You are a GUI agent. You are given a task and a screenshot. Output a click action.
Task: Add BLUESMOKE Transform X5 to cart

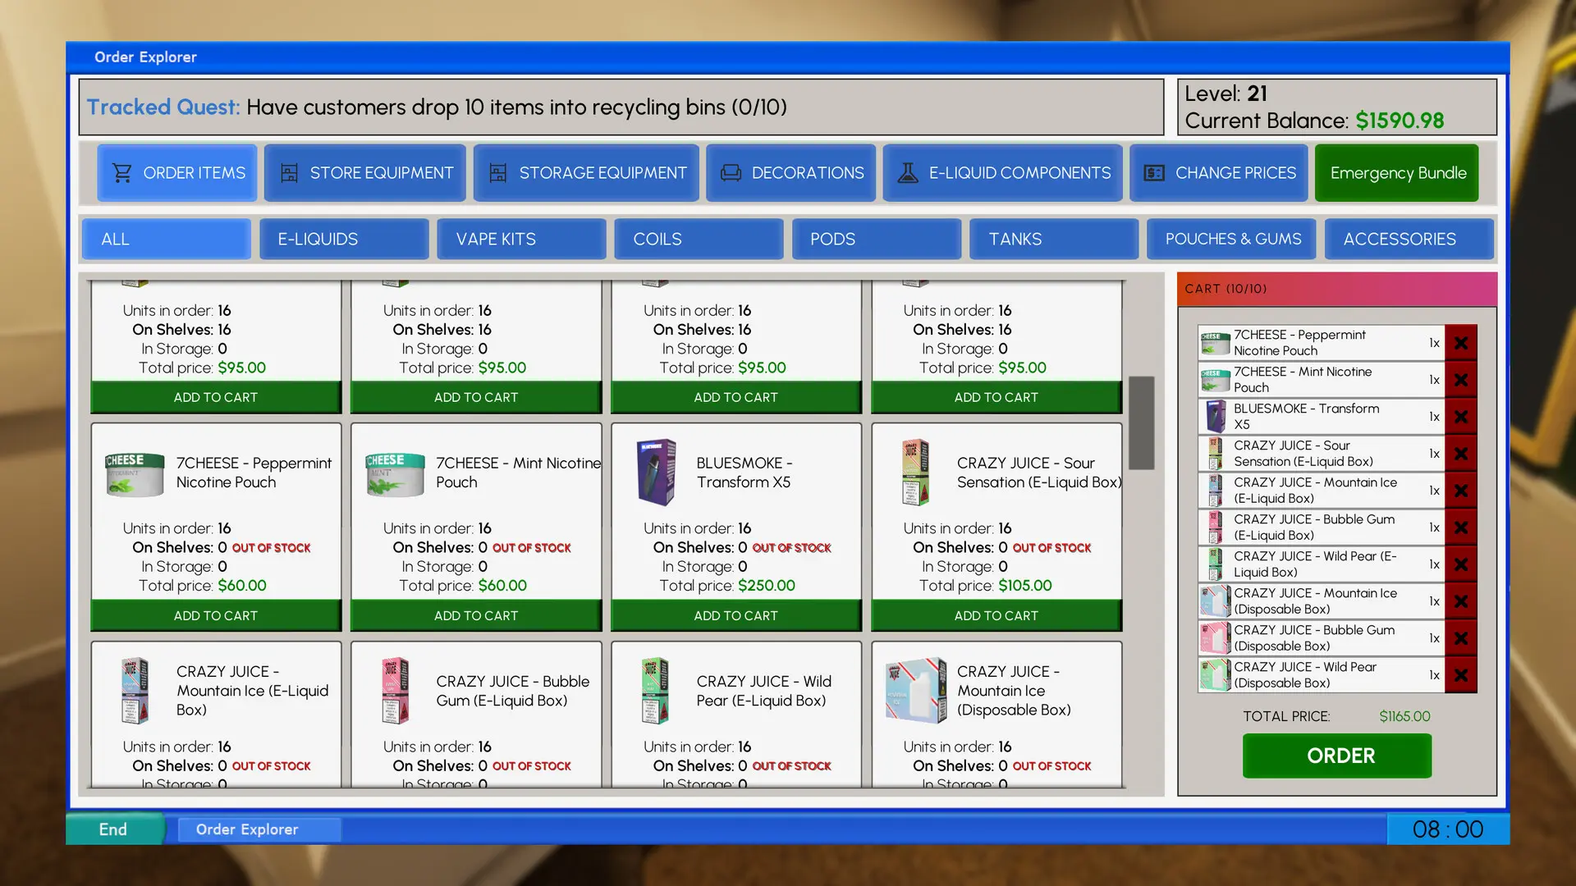[736, 615]
